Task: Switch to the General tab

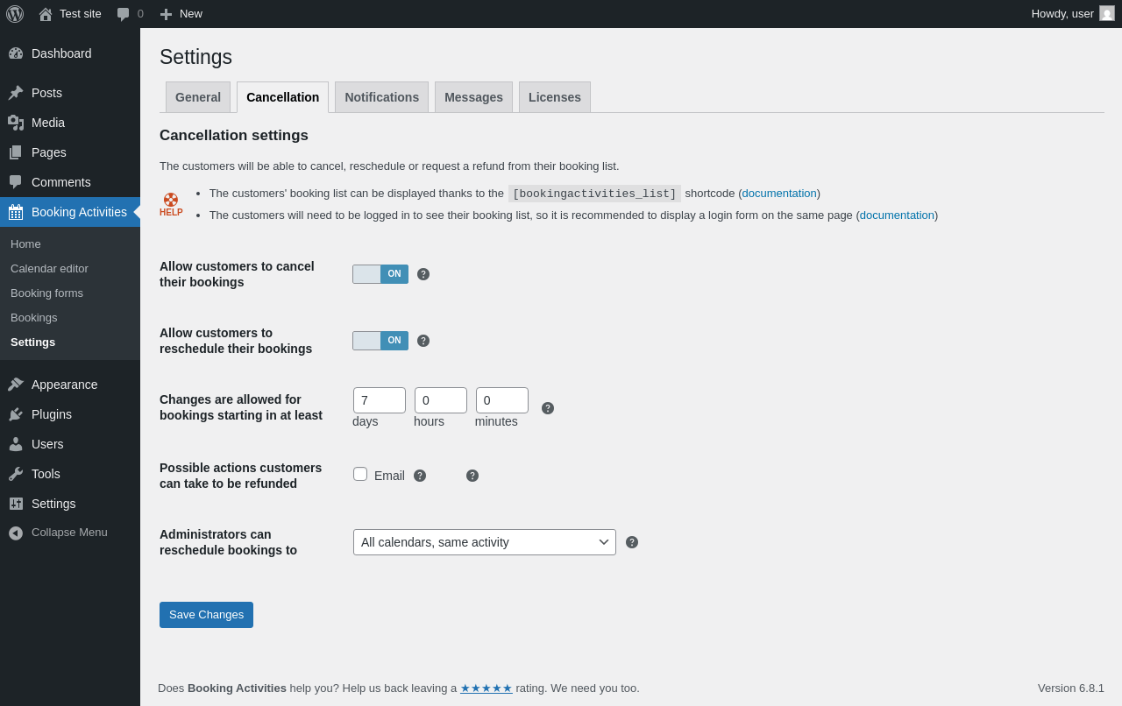Action: coord(198,97)
